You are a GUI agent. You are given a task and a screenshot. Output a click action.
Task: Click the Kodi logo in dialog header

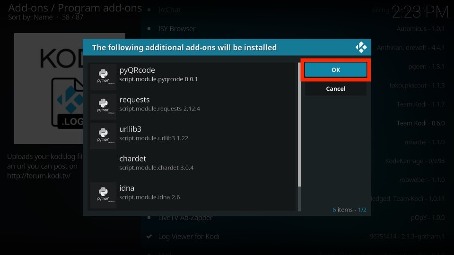(x=361, y=47)
